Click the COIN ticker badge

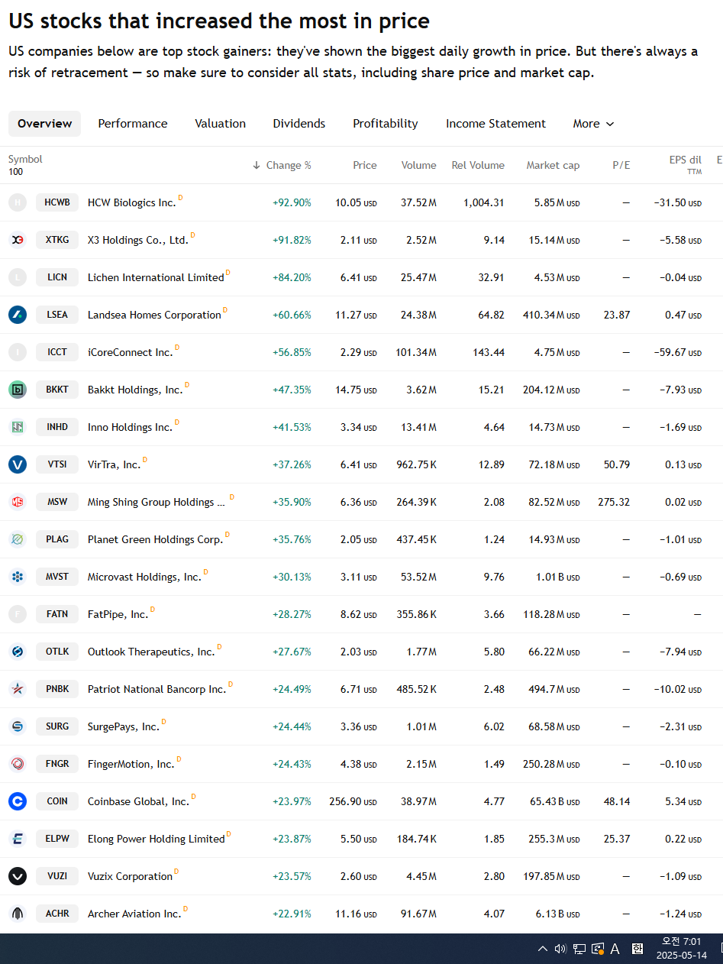point(57,801)
